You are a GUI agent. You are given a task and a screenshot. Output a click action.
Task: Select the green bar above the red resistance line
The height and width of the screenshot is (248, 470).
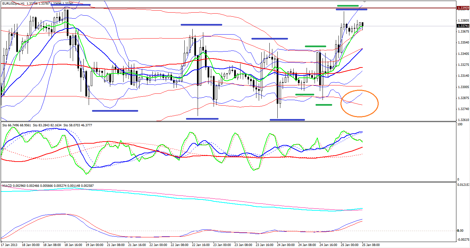(348, 6)
